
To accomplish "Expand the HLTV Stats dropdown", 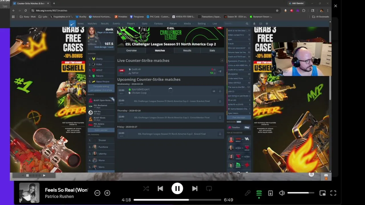I will [145, 24].
